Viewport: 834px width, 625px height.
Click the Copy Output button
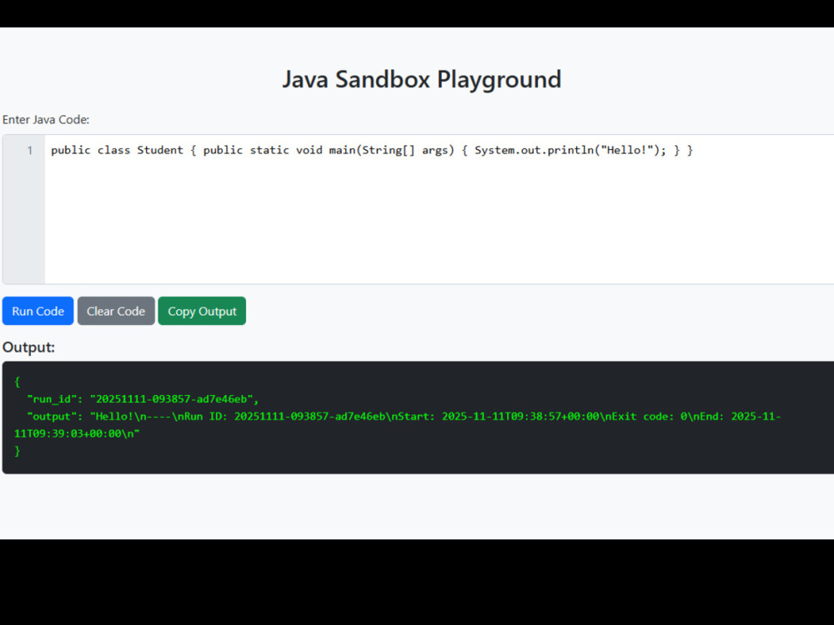(202, 311)
